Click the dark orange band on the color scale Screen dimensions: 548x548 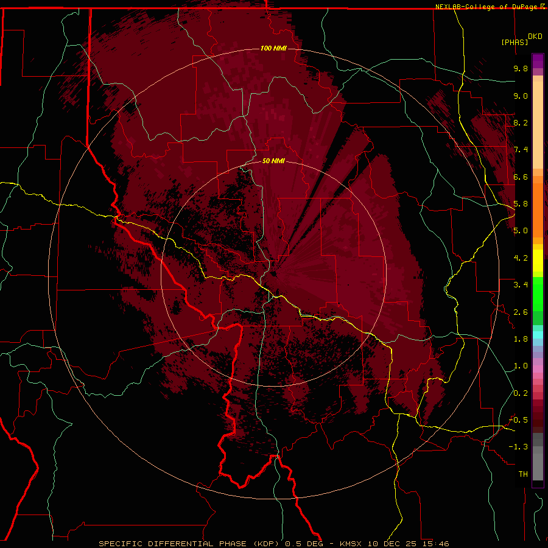coord(538,209)
